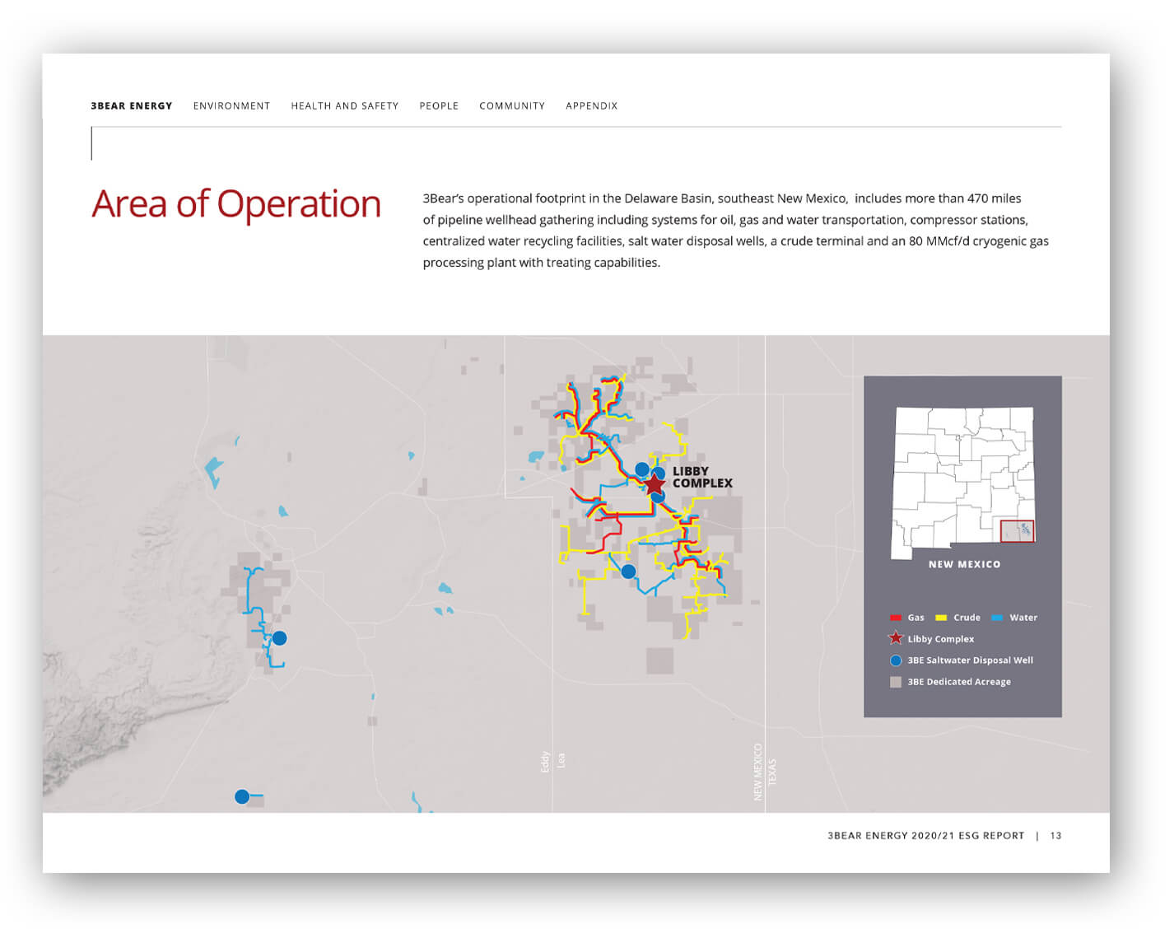Click the red highlight box on inset map
The width and height of the screenshot is (1174, 938).
click(x=1017, y=531)
